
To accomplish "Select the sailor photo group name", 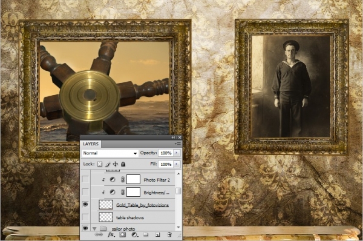I will coord(123,229).
